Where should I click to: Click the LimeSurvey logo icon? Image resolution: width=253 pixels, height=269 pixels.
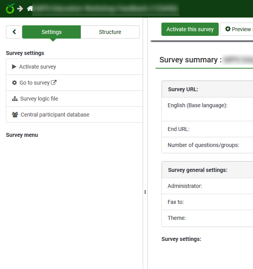point(10,9)
